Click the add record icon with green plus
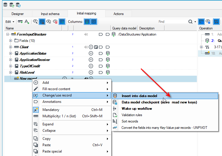This screenshot has height=156, width=222. 20,22
